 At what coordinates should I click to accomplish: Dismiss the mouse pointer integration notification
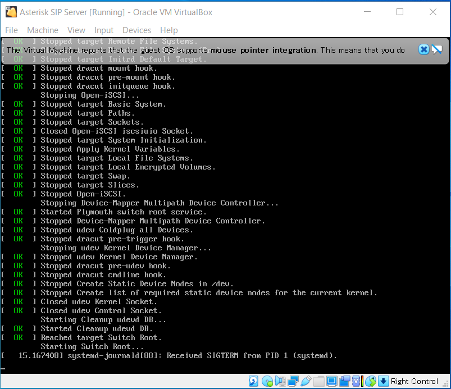click(423, 49)
